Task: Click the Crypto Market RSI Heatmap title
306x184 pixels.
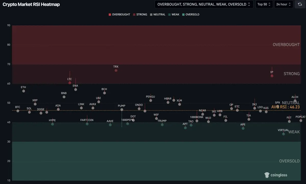Action: tap(31, 4)
